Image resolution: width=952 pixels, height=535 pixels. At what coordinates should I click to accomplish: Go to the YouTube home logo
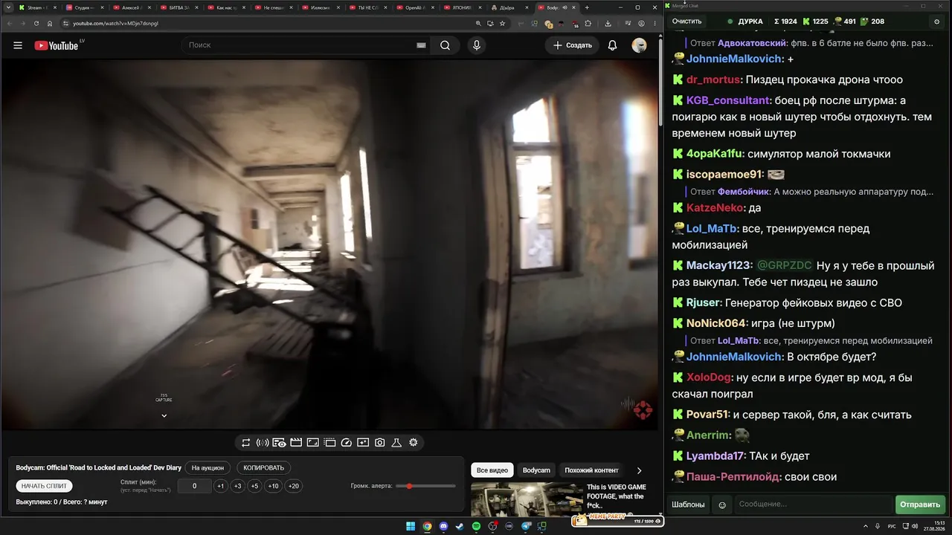coord(57,45)
